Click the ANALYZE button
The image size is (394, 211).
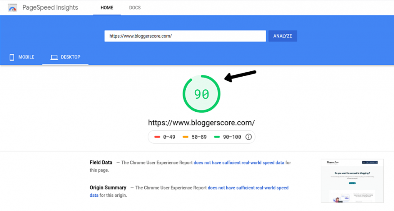click(283, 36)
